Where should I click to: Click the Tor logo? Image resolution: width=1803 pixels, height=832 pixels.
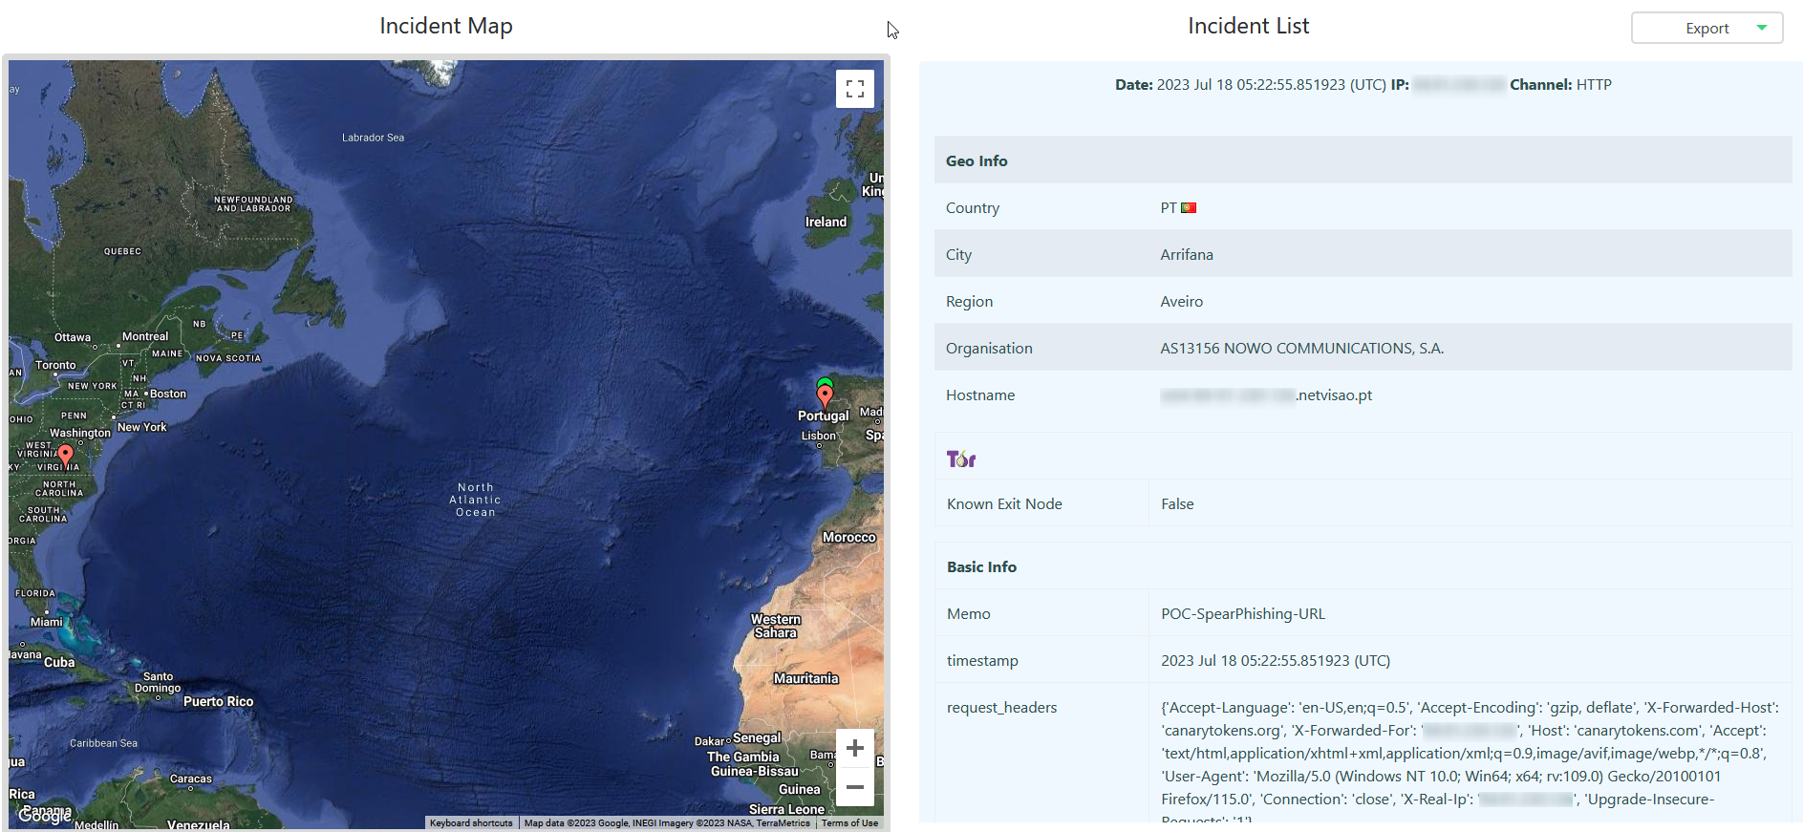pyautogui.click(x=961, y=459)
